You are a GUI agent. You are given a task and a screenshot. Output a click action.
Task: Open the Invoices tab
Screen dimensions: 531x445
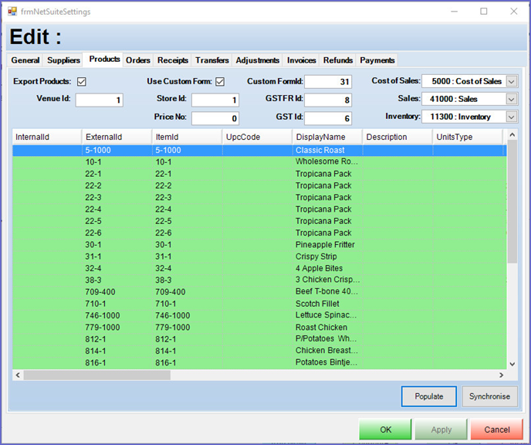[x=301, y=60]
